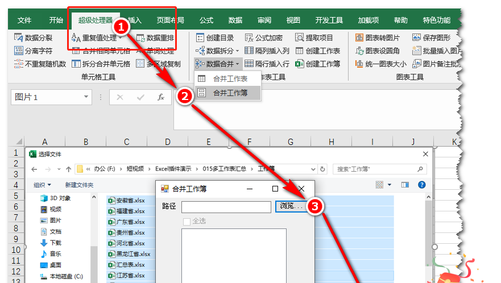Switch to the 公式 ribbon tab

pos(205,20)
